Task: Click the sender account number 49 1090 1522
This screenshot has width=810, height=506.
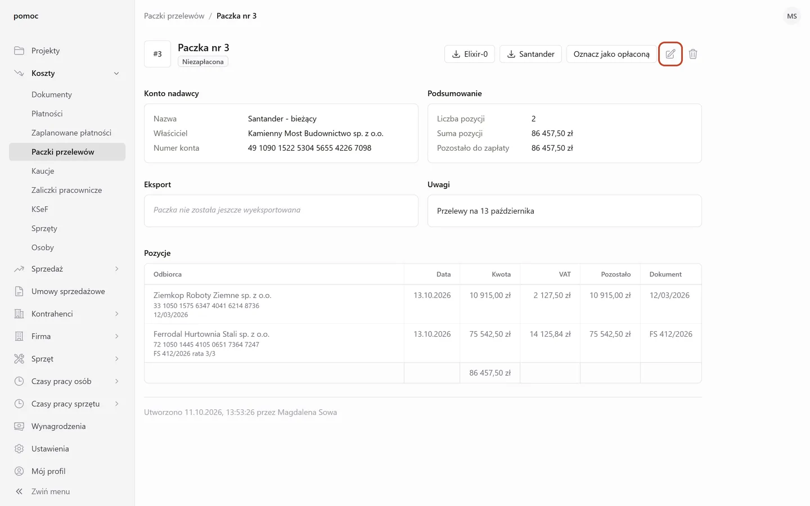Action: [309, 148]
